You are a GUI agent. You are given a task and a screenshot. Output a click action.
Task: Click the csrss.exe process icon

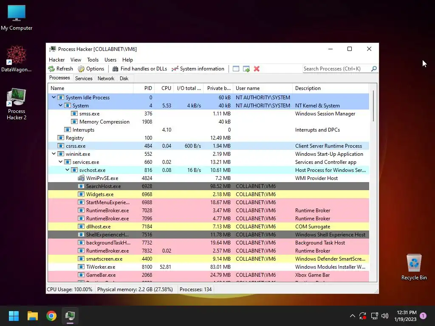click(x=60, y=146)
